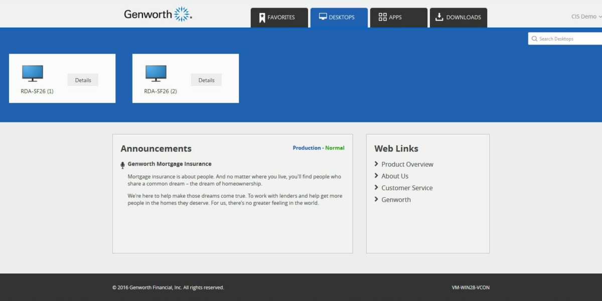Click the Genworth logo
Viewport: 602px width, 301px height.
(x=158, y=14)
